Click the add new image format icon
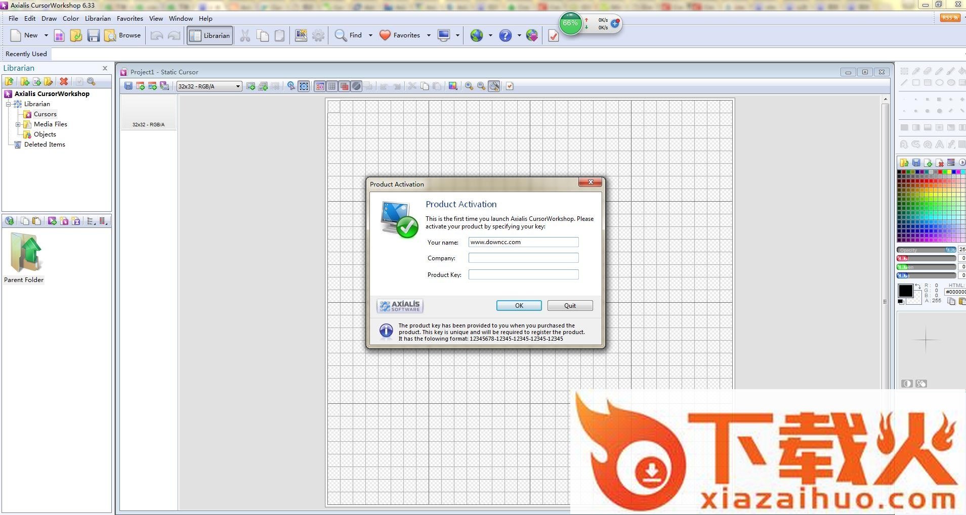This screenshot has height=515, width=966. (251, 86)
